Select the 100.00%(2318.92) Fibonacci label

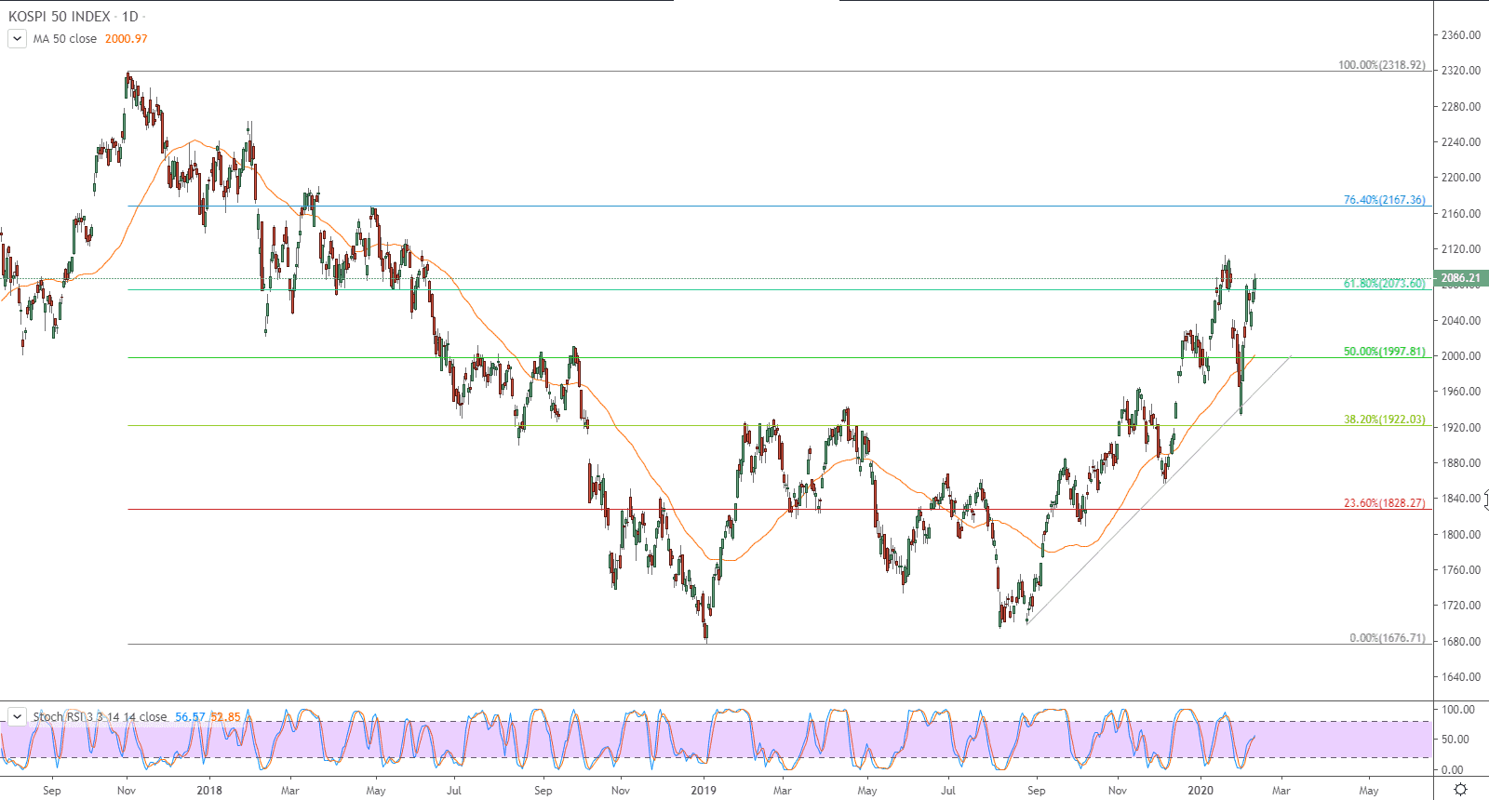pyautogui.click(x=1381, y=65)
